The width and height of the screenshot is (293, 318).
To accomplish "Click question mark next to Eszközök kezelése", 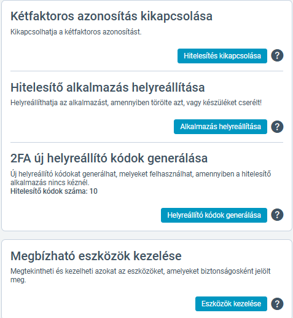I will coord(277,304).
